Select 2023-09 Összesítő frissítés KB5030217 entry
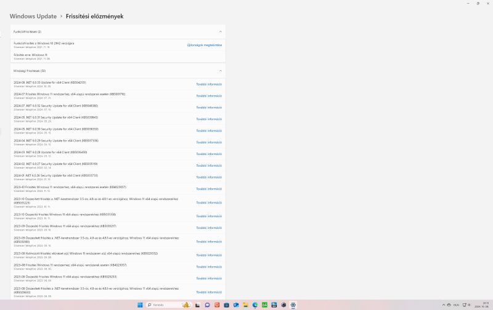Viewport: 493px width, 310px height. click(118, 228)
